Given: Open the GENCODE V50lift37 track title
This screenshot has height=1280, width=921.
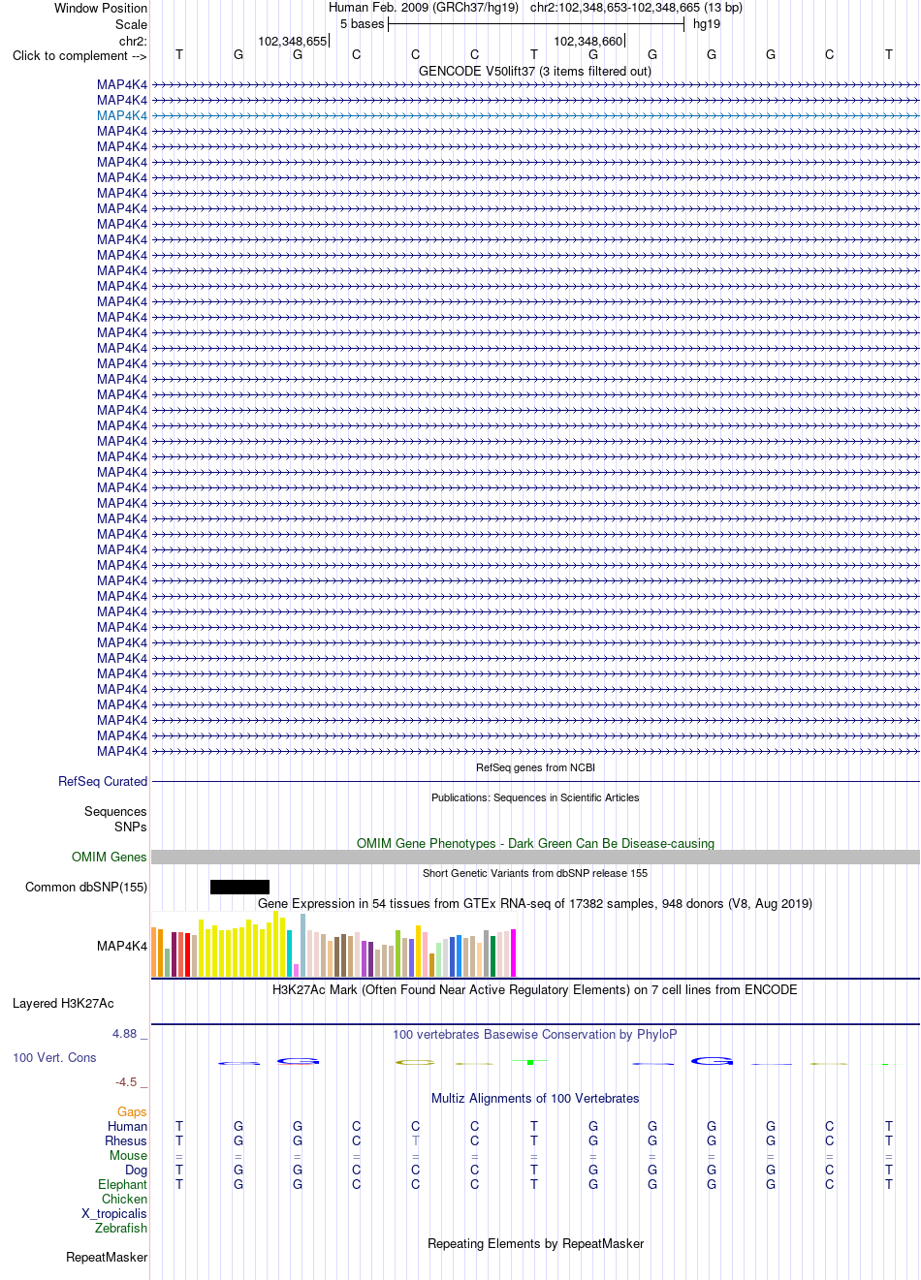Looking at the screenshot, I should (535, 71).
